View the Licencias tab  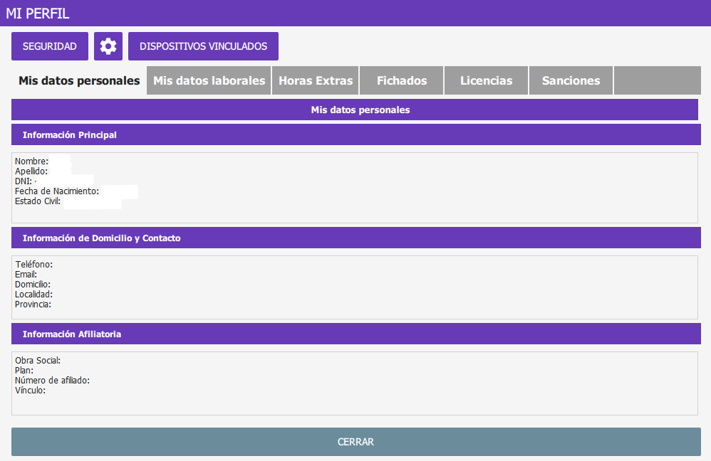coord(486,80)
